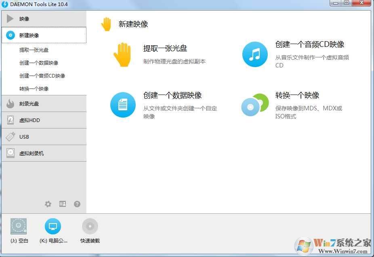This screenshot has height=257, width=374.
Task: Click the blue disc icon beside 新建映像
Action: (x=10, y=35)
